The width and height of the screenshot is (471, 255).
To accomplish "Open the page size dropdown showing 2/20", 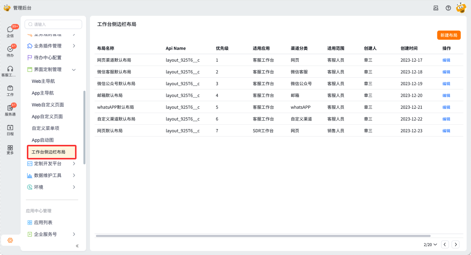I will 430,244.
